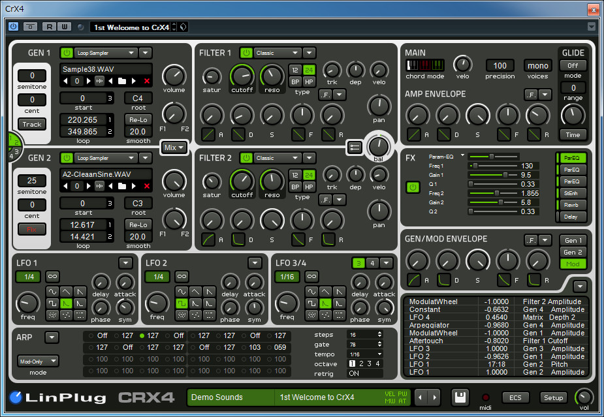Expand modulation matrix dropdown arrow
The width and height of the screenshot is (604, 417).
(580, 286)
